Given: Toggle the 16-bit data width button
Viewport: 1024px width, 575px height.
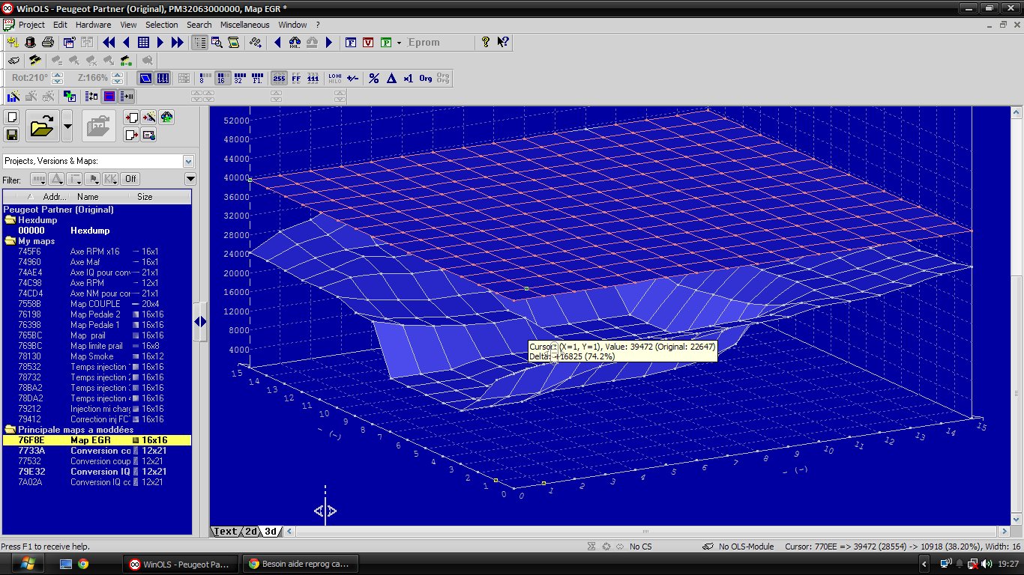Looking at the screenshot, I should (x=222, y=78).
